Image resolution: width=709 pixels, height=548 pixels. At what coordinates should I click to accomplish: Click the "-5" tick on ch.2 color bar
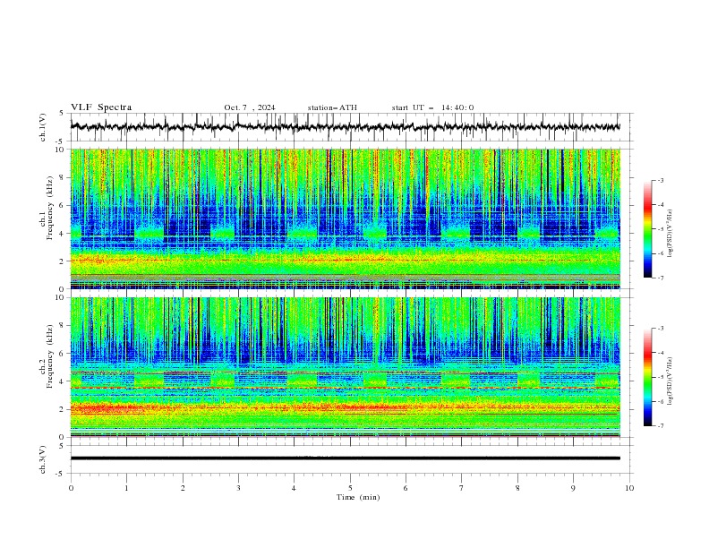(x=660, y=377)
